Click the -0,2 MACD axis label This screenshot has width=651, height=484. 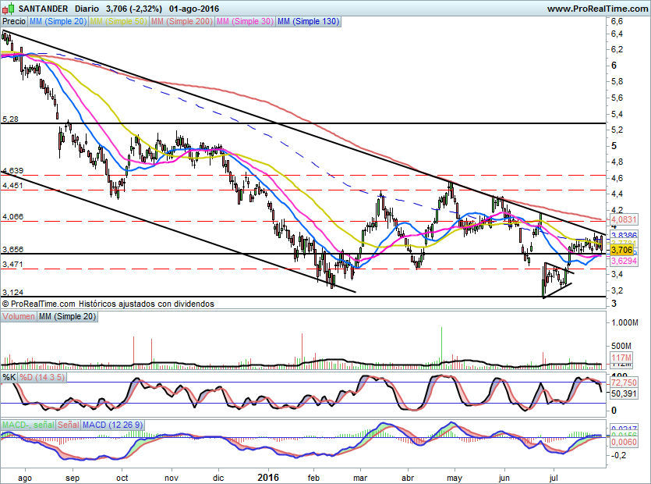click(x=618, y=456)
